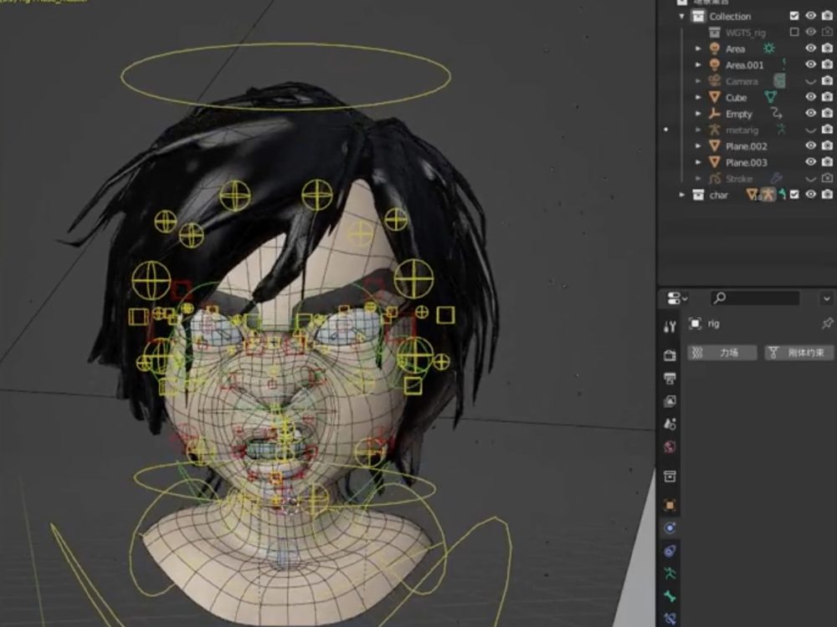The width and height of the screenshot is (837, 627).
Task: Open the Render properties tab
Action: [670, 355]
